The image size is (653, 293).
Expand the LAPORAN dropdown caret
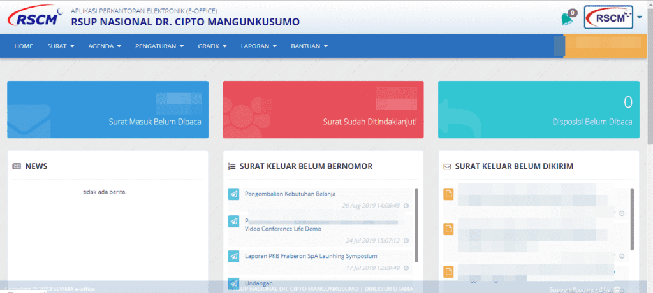[x=275, y=46]
